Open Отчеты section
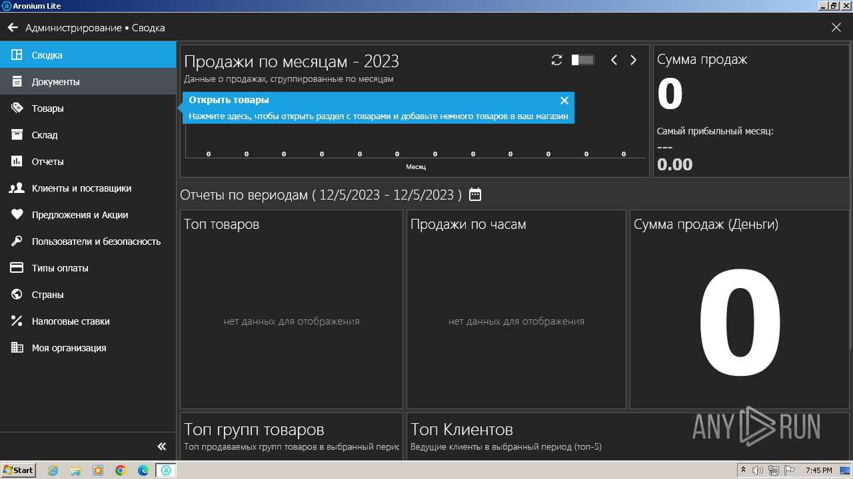Image resolution: width=853 pixels, height=479 pixels. 88,162
